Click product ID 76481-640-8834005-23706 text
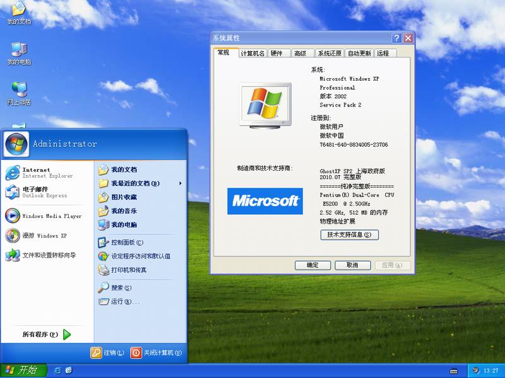 coord(353,145)
